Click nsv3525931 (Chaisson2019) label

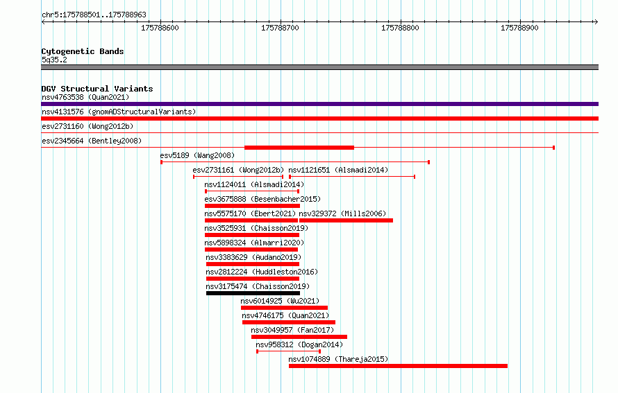coord(256,228)
